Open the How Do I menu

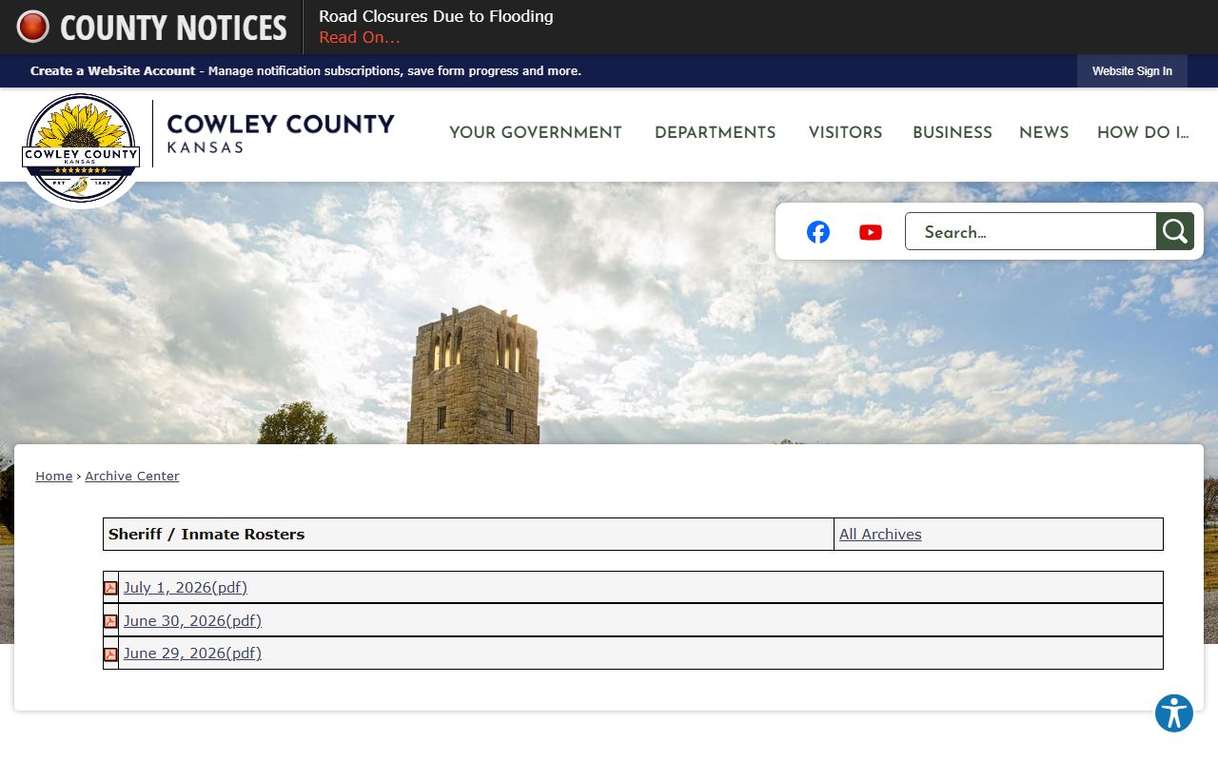tap(1143, 133)
